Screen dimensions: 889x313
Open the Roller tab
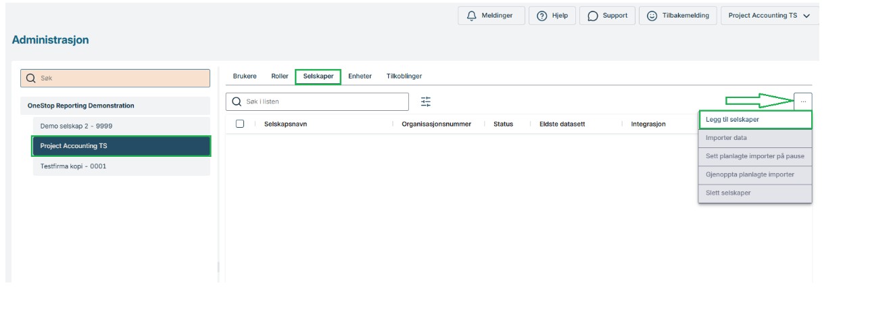pos(280,76)
